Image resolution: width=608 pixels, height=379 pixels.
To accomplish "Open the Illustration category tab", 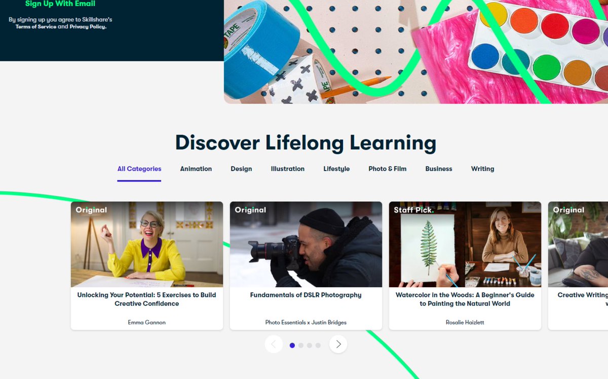I will [288, 169].
